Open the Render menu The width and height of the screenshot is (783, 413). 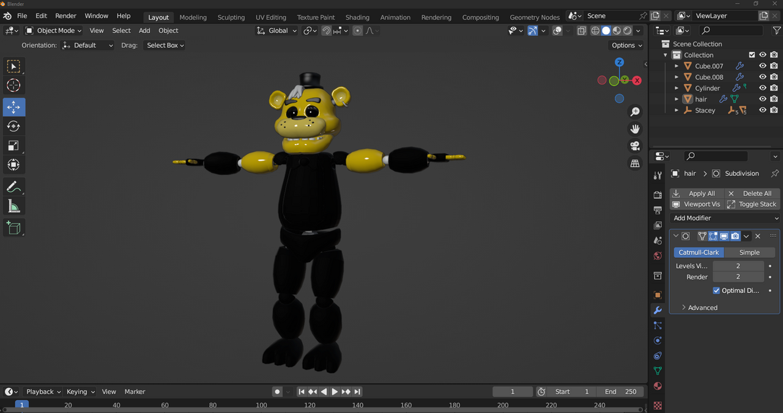coord(66,16)
